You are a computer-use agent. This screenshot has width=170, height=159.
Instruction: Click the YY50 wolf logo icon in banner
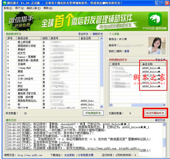(x=155, y=19)
